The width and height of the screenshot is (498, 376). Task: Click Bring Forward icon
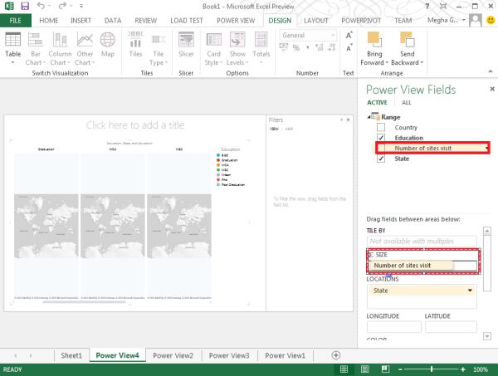click(374, 40)
